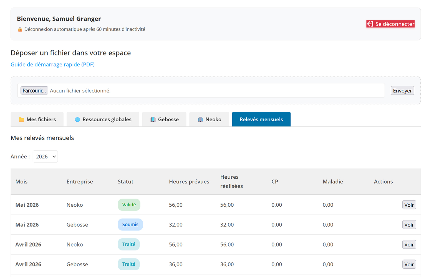Click the lock icon near auto-logout notice
The height and width of the screenshot is (277, 444).
(20, 29)
